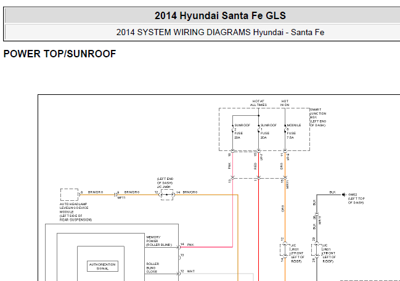This screenshot has height=281, width=400.
Task: Click the GM02 ground point symbol
Action: click(344, 195)
